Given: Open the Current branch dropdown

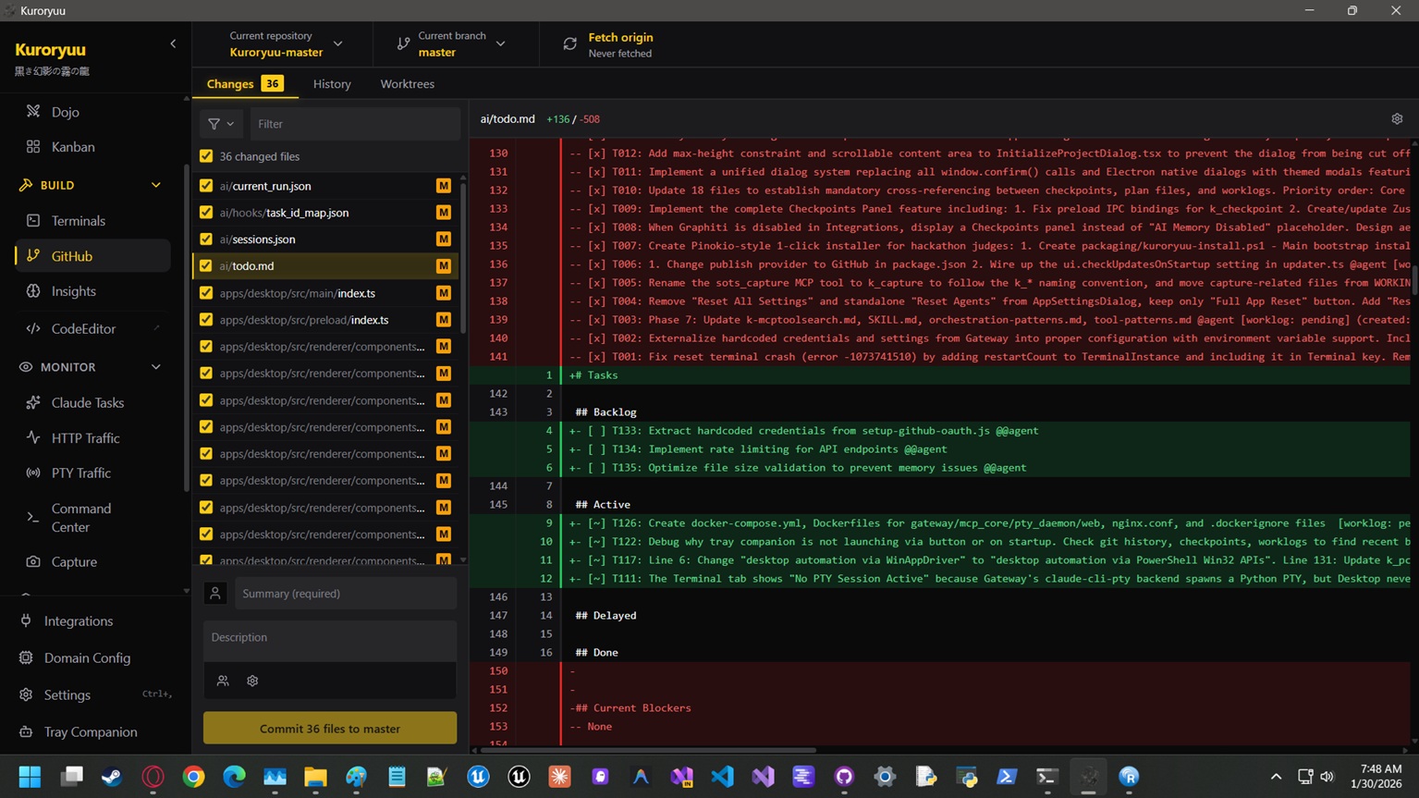Looking at the screenshot, I should 453,44.
